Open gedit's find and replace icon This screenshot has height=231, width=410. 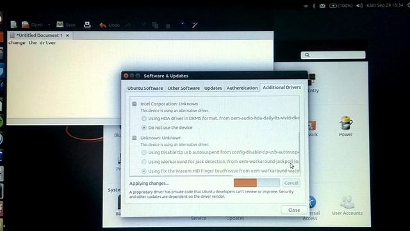[x=195, y=25]
